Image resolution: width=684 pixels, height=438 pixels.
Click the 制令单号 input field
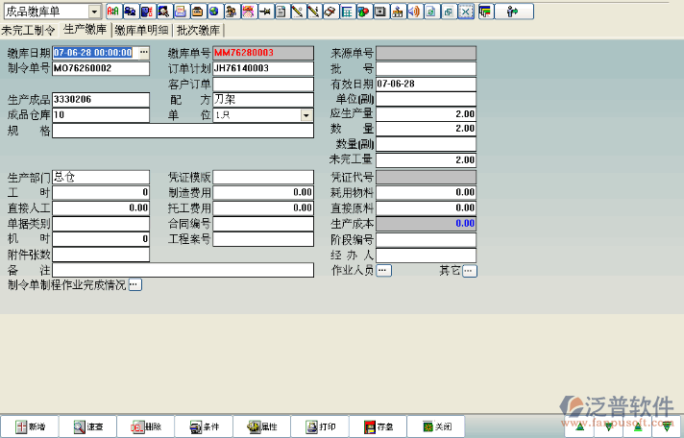[x=101, y=68]
